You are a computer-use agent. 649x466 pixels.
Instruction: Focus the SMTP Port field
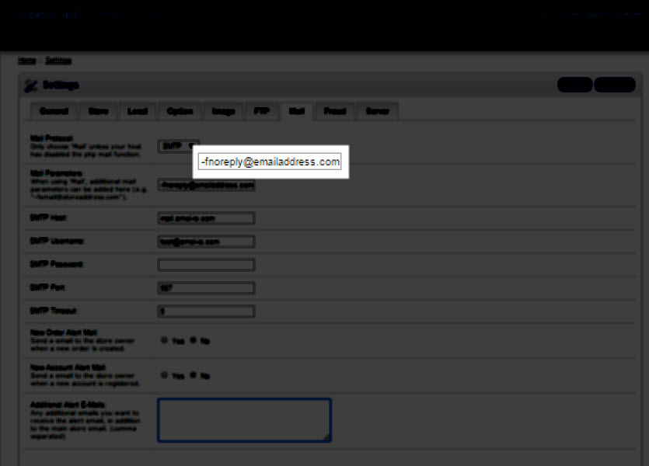click(206, 288)
